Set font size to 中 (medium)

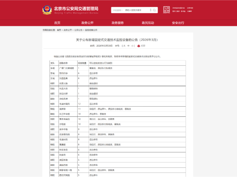tap(128, 46)
